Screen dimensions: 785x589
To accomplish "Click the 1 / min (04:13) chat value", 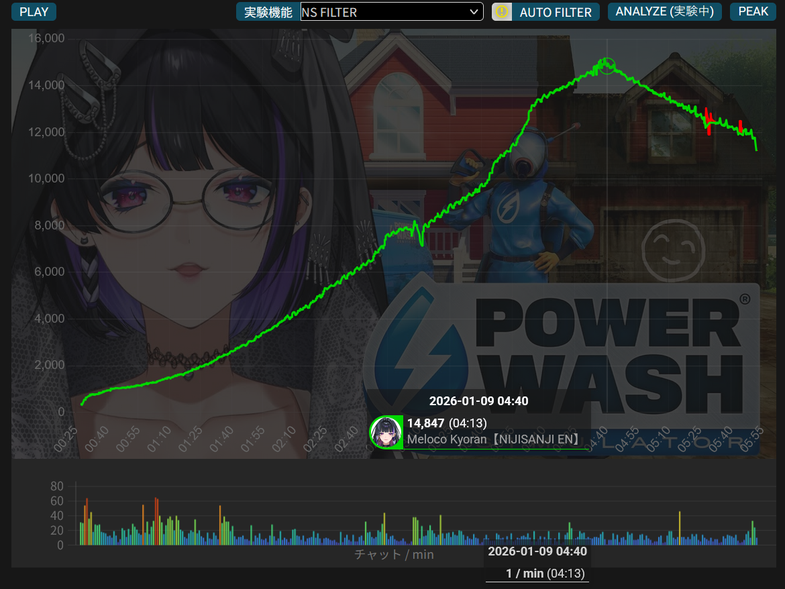I will point(545,574).
